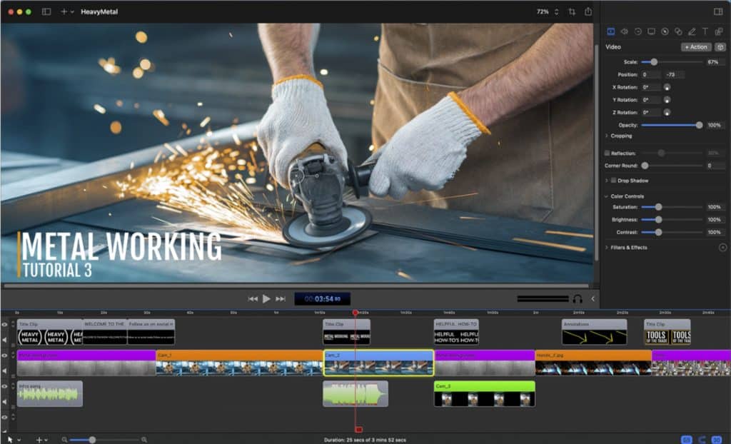Mute the top title track speaker icon
This screenshot has height=444, width=731.
(5, 340)
